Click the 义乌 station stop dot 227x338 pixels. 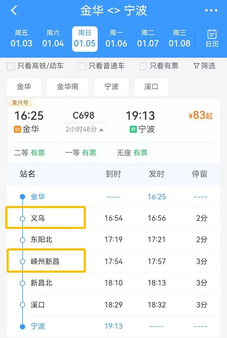click(23, 219)
